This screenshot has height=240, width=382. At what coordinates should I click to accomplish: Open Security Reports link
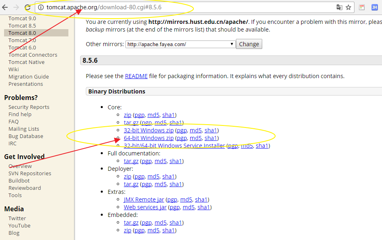click(x=29, y=107)
